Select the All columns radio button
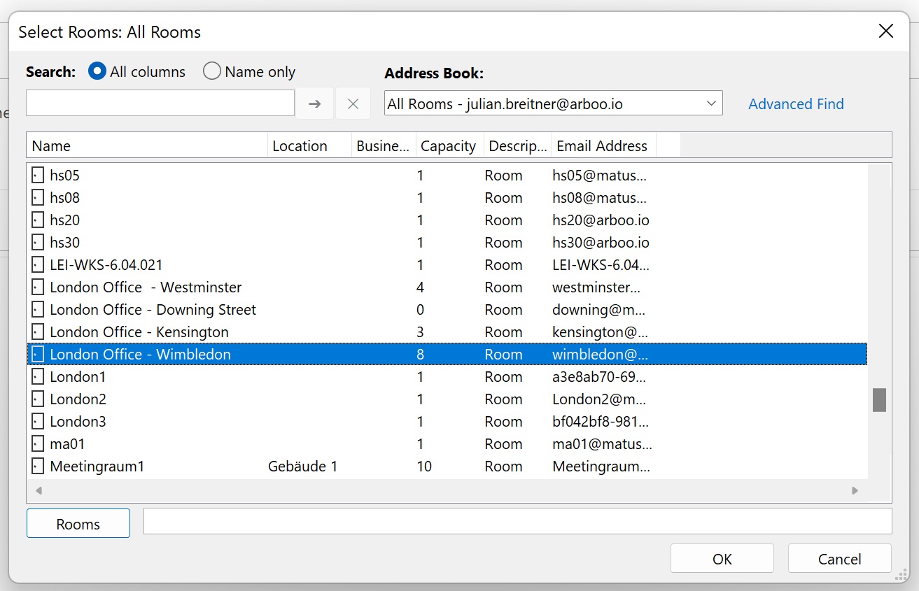Viewport: 919px width, 591px height. click(97, 71)
